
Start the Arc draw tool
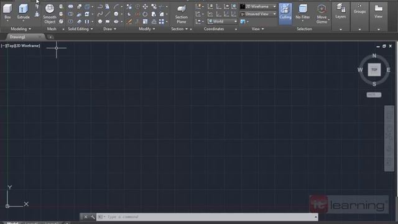point(116,6)
